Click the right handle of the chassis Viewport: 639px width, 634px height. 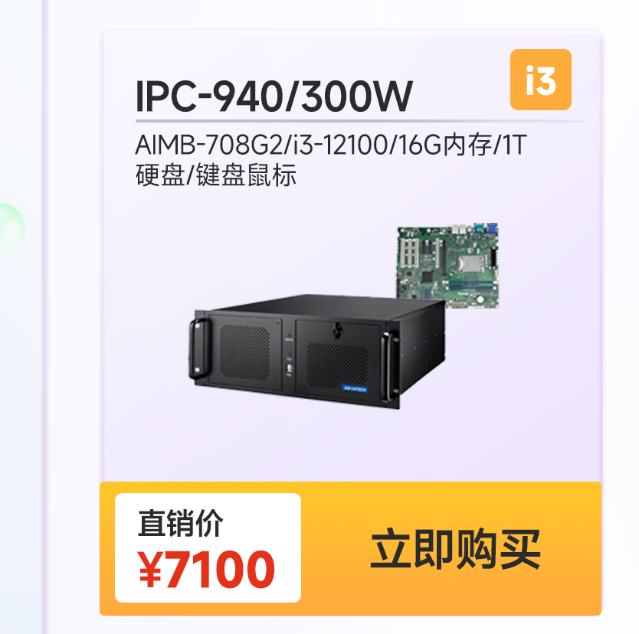(x=391, y=366)
